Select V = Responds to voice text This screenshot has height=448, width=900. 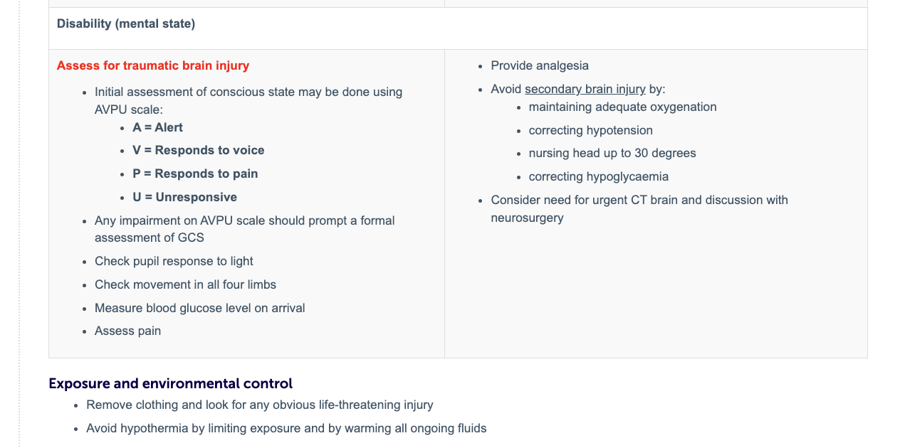[x=199, y=150]
